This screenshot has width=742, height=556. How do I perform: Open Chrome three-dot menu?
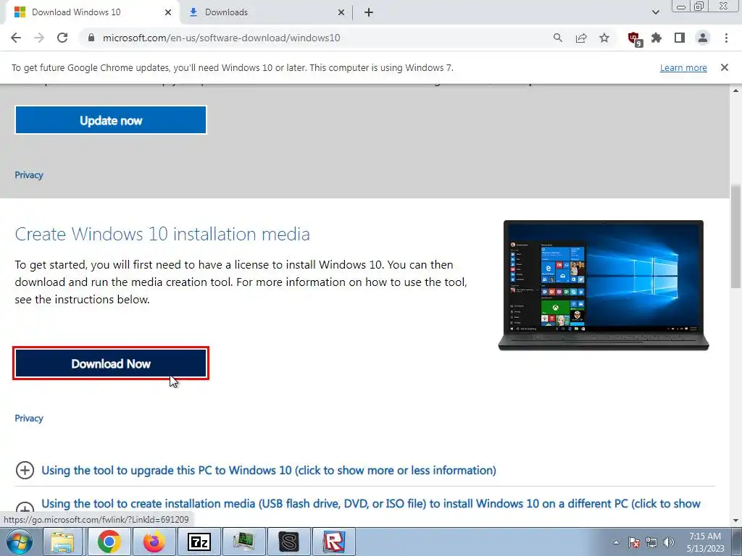pos(726,38)
